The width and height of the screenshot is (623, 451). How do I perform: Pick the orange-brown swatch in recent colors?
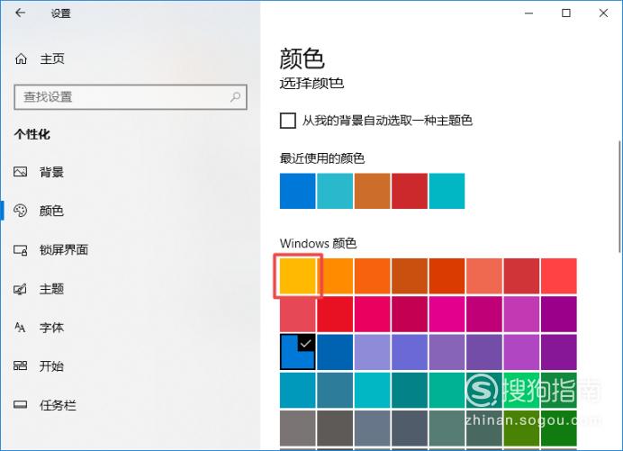click(373, 191)
